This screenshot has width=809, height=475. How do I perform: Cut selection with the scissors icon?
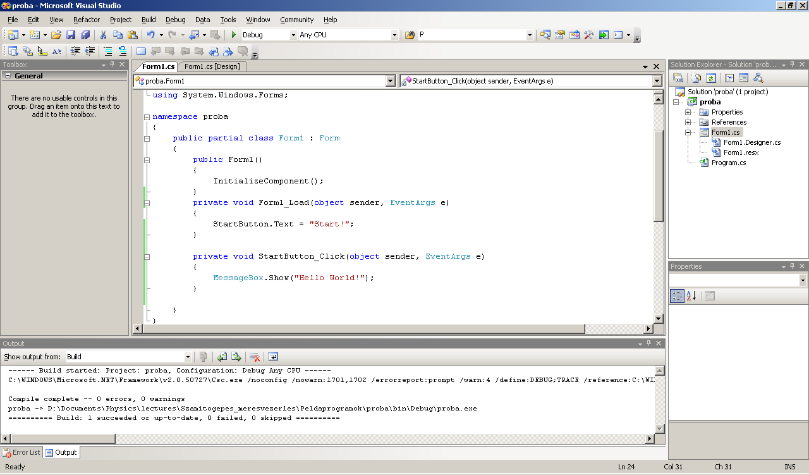[103, 35]
